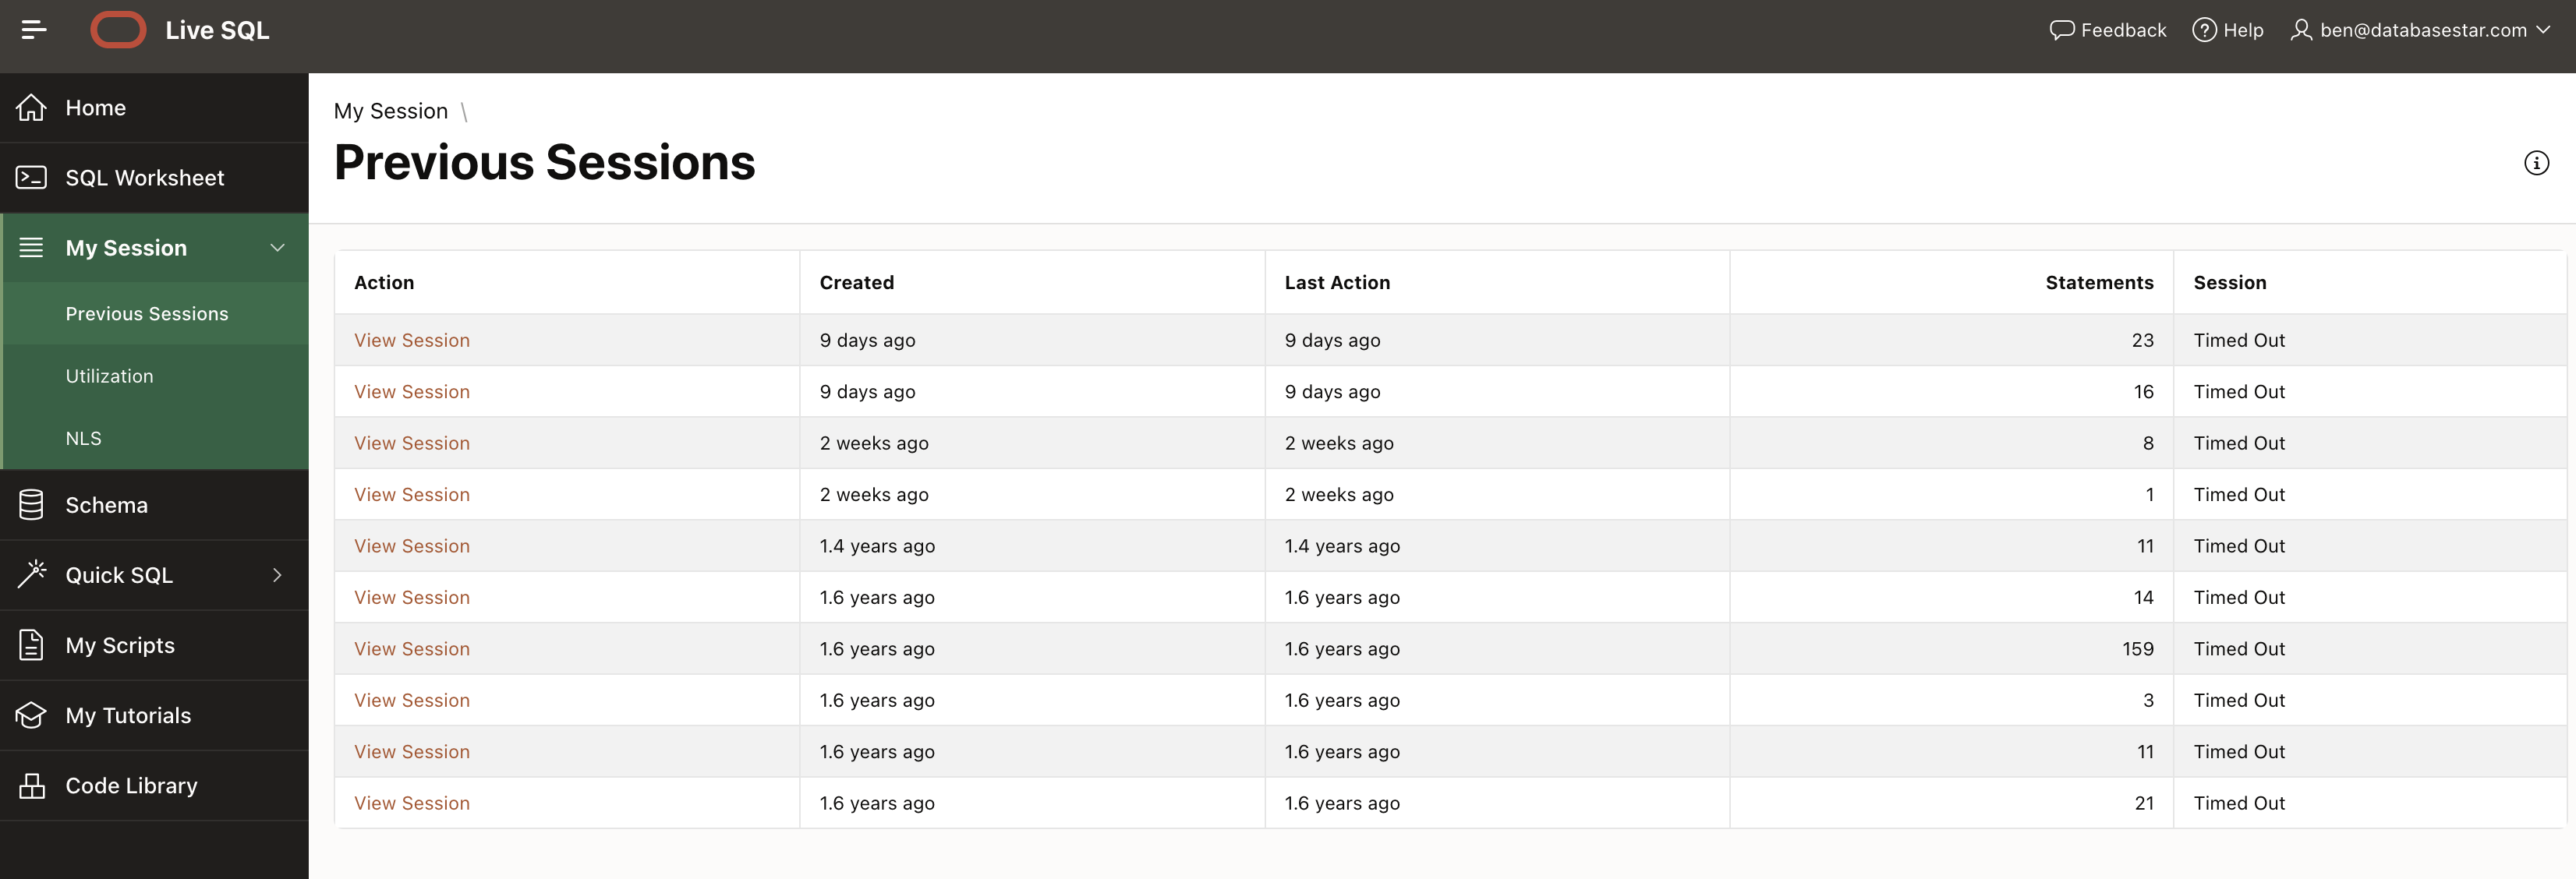Click the Oracle Live SQL logo
The image size is (2576, 879).
pyautogui.click(x=118, y=30)
